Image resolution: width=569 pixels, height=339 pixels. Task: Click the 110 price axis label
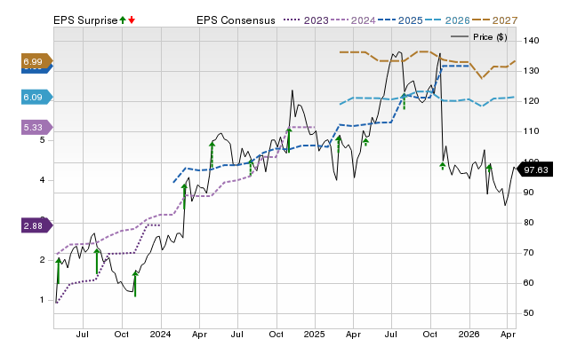(531, 131)
